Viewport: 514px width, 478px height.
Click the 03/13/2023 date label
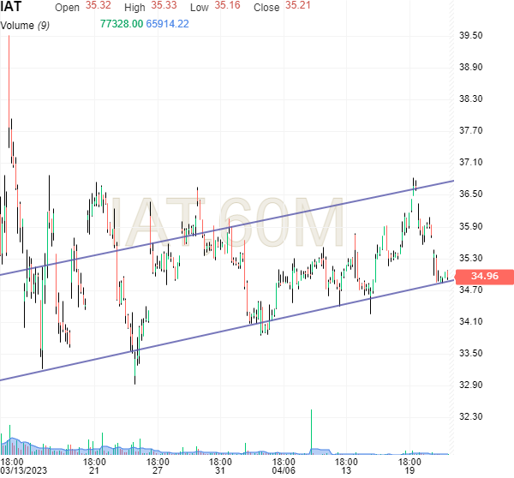[25, 471]
